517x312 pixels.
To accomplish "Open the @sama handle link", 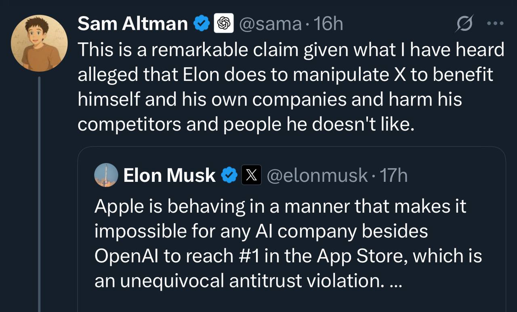I will point(271,24).
